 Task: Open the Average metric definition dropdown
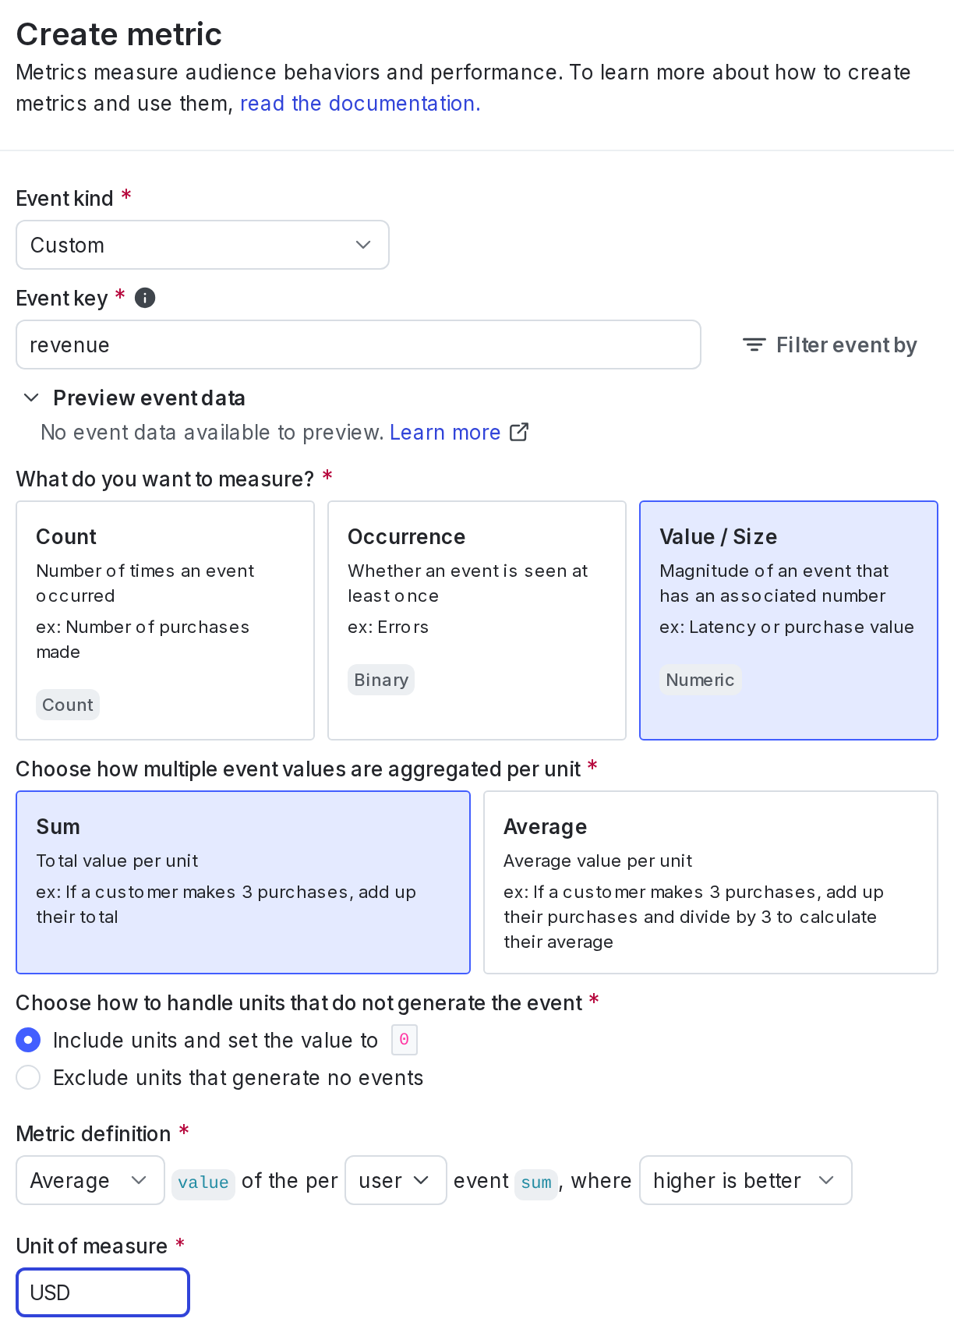[90, 1180]
